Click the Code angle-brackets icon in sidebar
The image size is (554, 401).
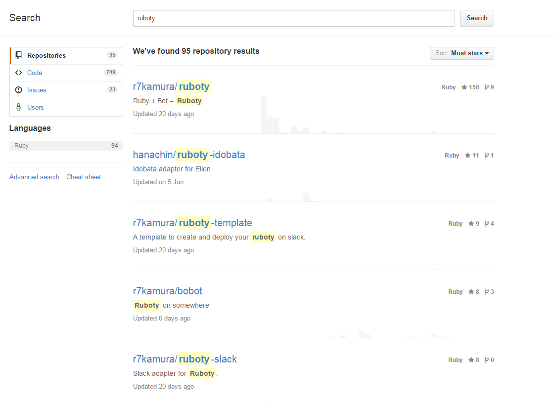(18, 73)
